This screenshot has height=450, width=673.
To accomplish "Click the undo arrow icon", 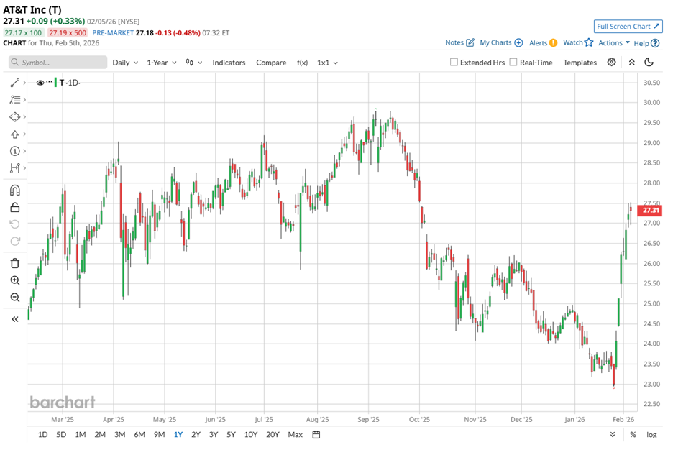I will 14,224.
